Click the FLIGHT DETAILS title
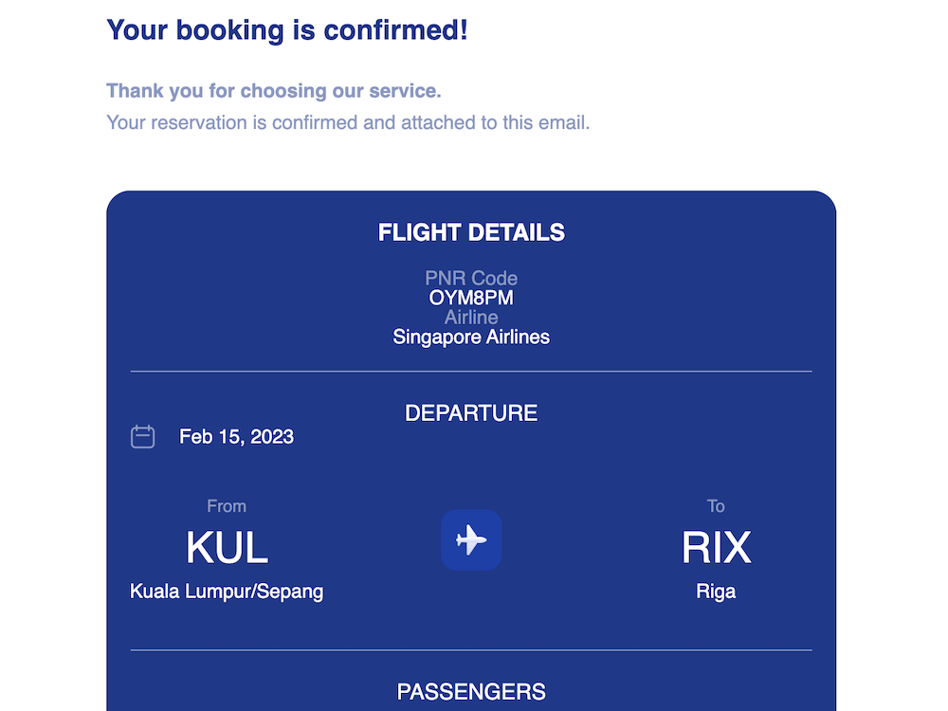The height and width of the screenshot is (711, 948). (471, 232)
